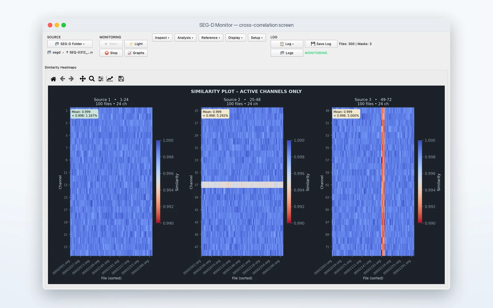493x308 pixels.
Task: Click the Source 1 heatmap
Action: click(x=111, y=182)
